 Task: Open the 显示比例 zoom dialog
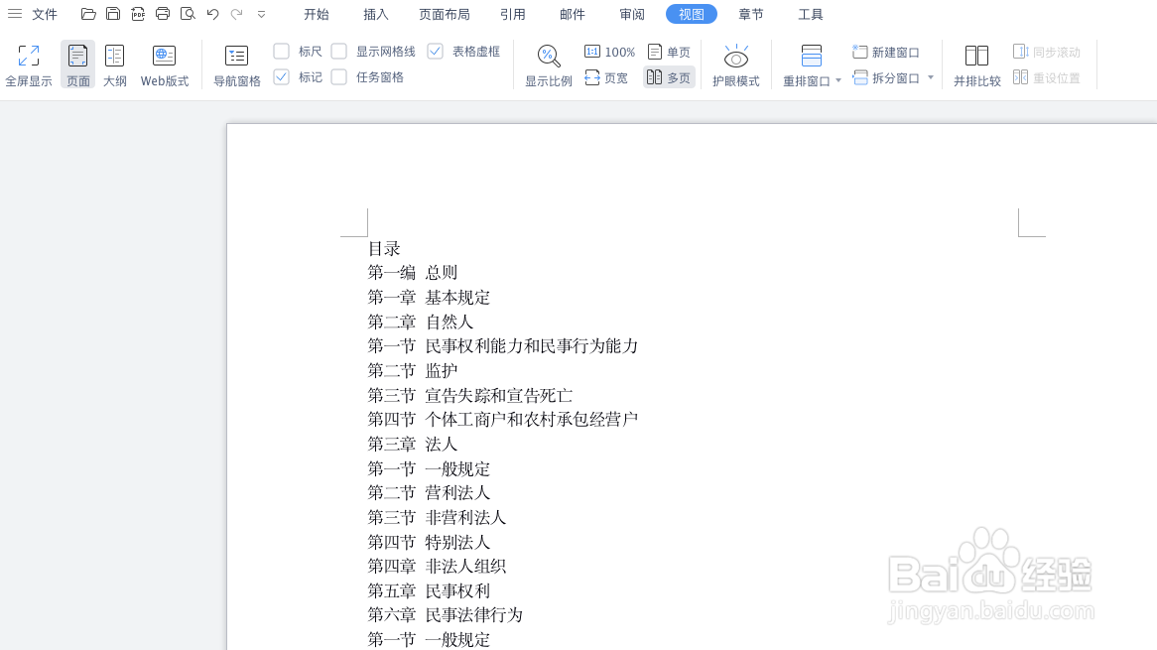pos(549,64)
